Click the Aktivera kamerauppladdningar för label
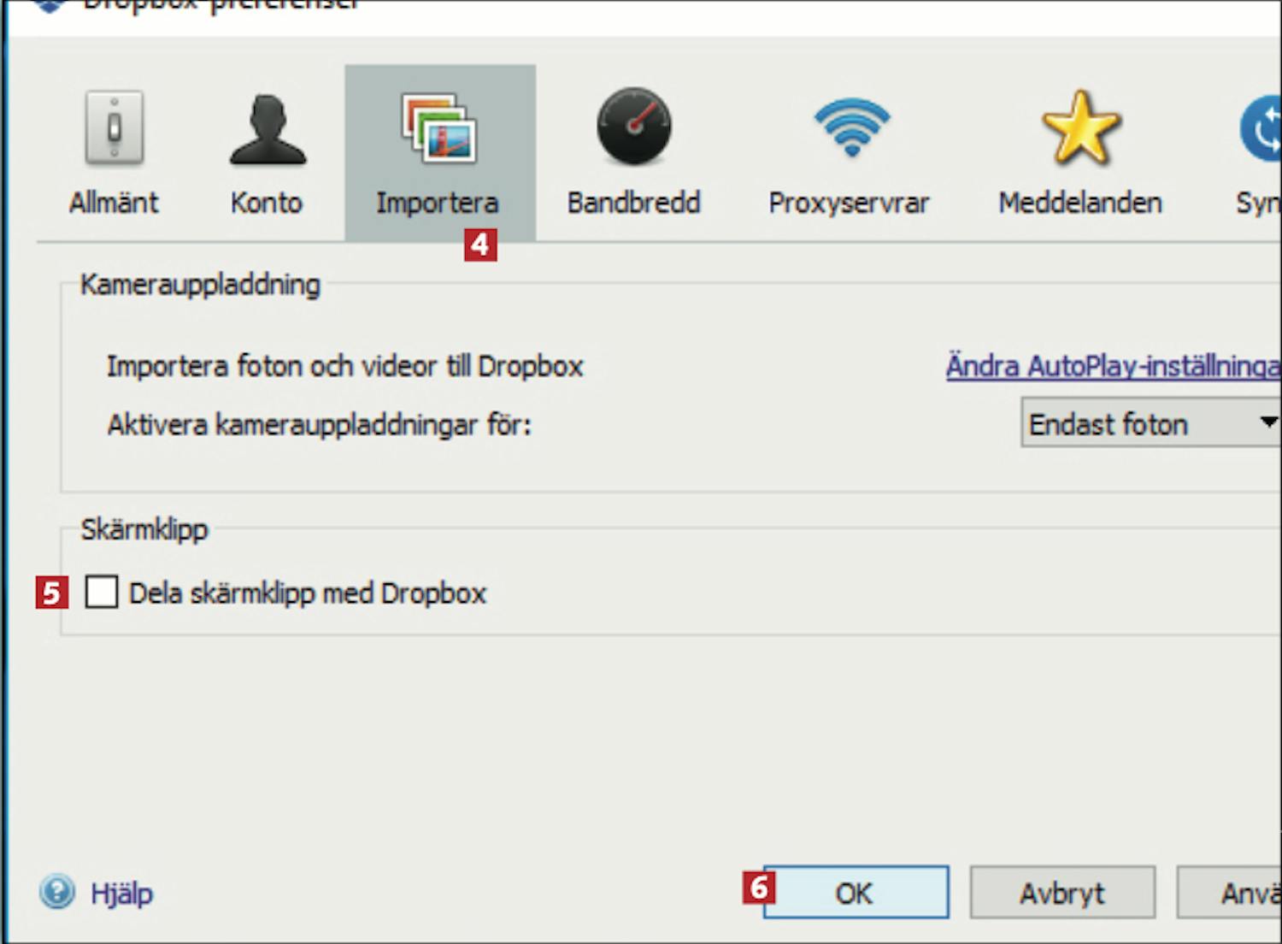 click(x=319, y=424)
